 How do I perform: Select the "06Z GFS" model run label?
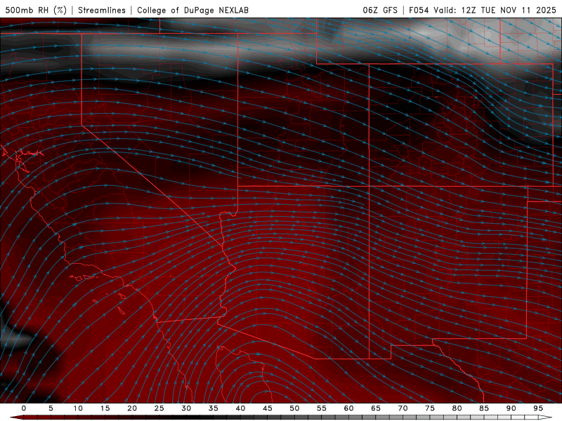click(380, 10)
